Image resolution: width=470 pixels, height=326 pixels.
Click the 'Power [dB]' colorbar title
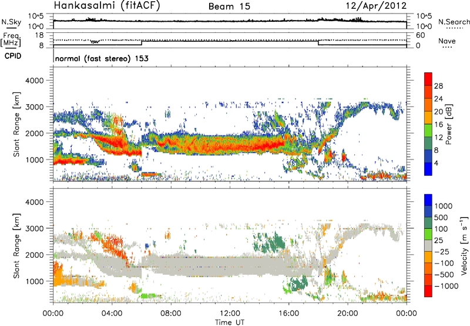click(x=448, y=124)
